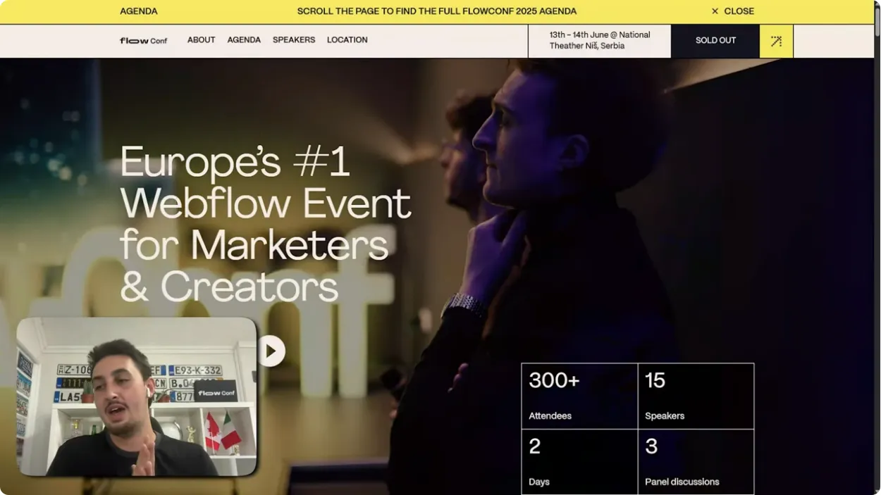881x495 pixels.
Task: Open the AGENDA nav item
Action: tap(244, 40)
